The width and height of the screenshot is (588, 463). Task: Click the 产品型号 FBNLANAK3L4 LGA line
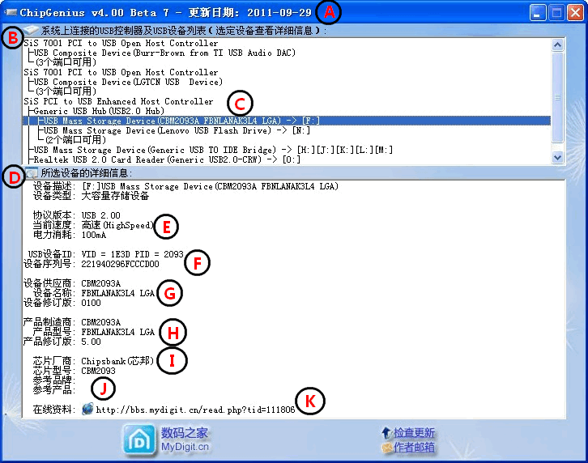94,333
